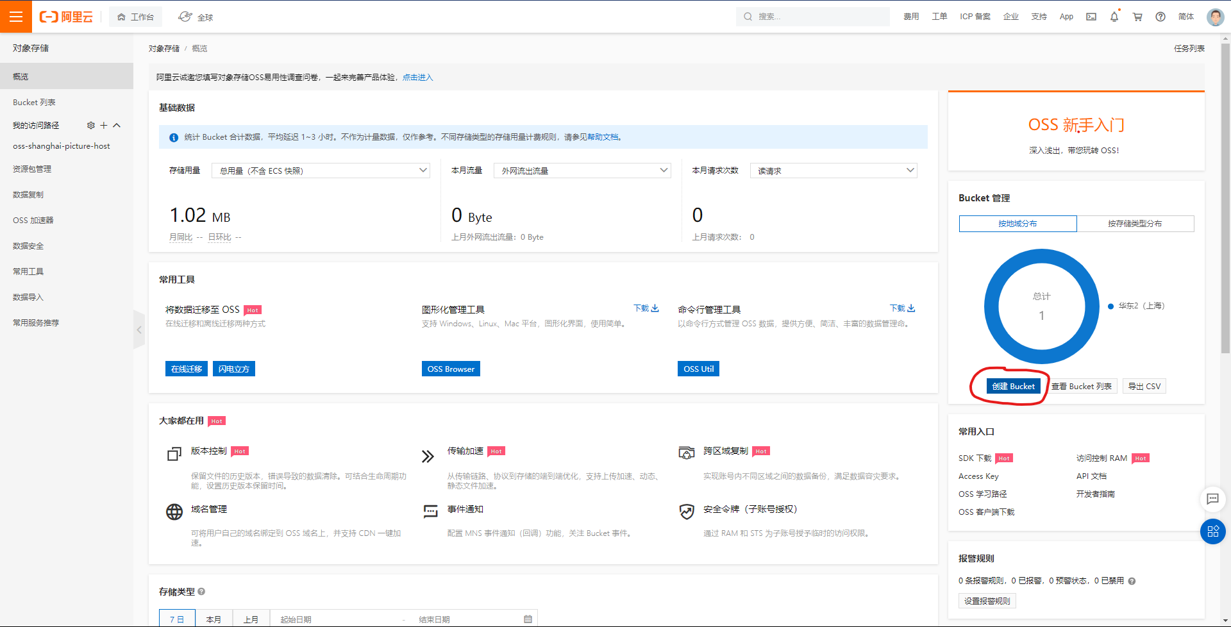1231x627 pixels.
Task: Select the 上月 time range
Action: pyautogui.click(x=251, y=619)
